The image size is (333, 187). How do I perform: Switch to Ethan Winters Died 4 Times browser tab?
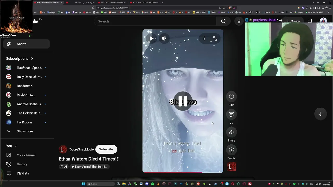(48, 3)
